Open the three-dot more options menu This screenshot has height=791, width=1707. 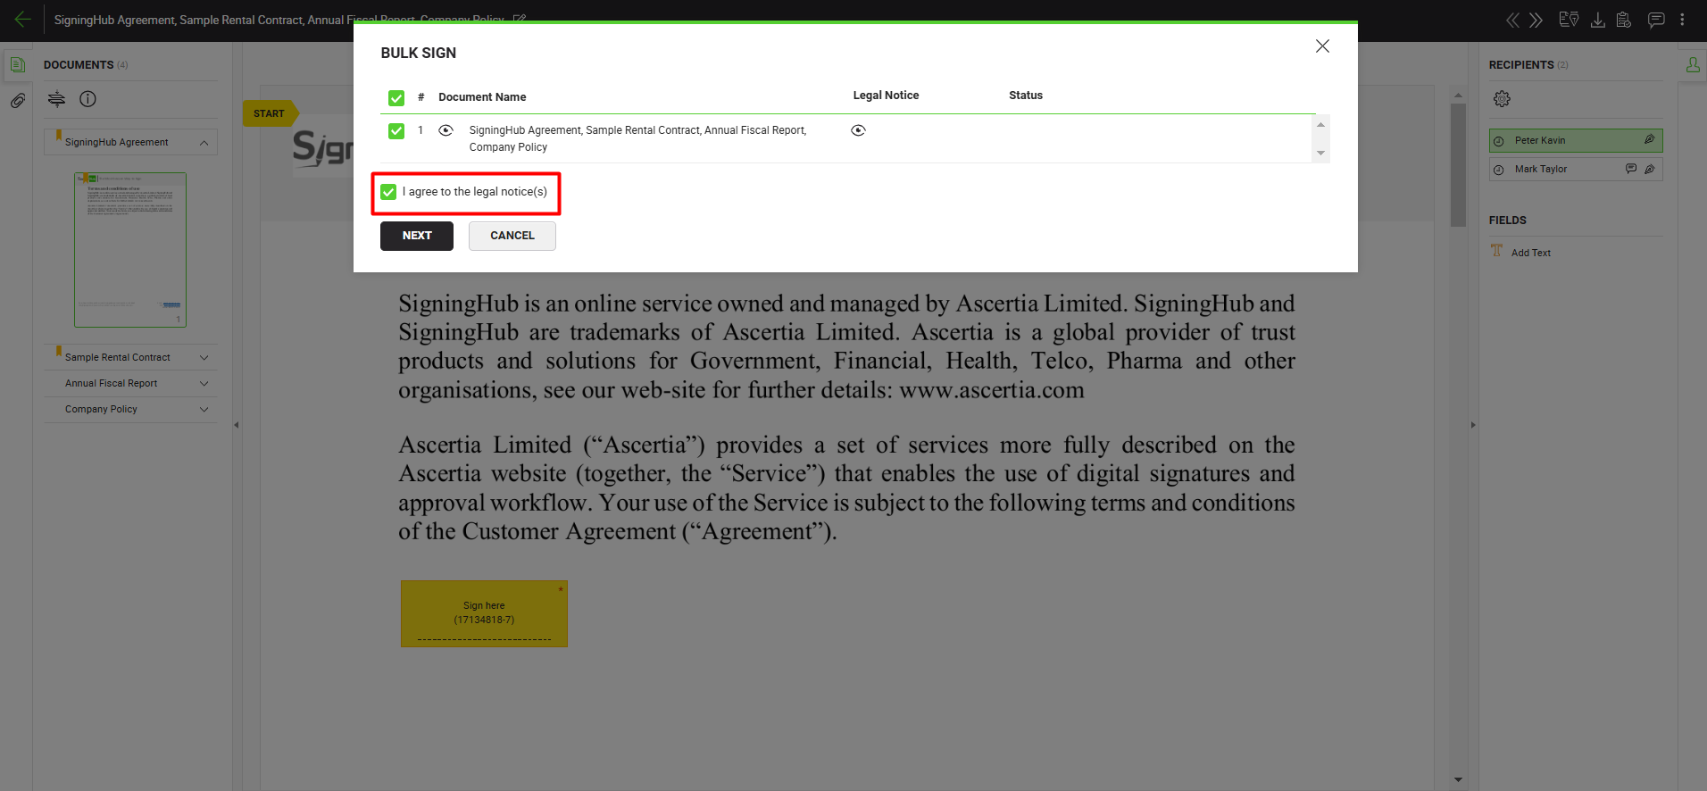1682,20
